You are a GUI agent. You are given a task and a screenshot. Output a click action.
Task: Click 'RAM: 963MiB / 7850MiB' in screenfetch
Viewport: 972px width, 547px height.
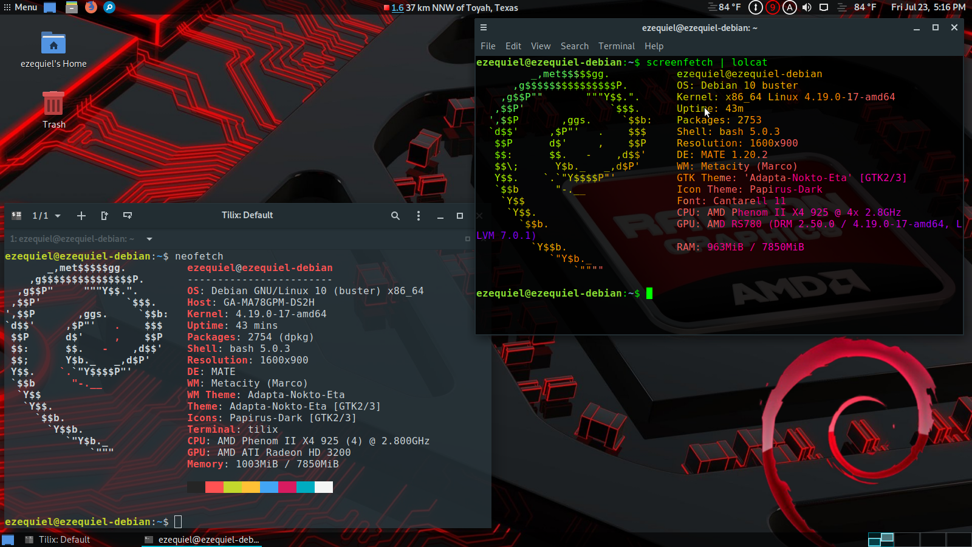click(x=741, y=247)
